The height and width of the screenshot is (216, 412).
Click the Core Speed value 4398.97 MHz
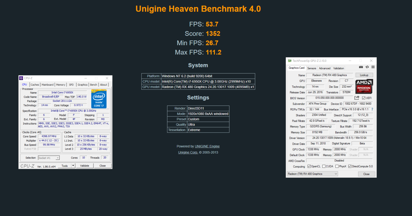pyautogui.click(x=49, y=136)
